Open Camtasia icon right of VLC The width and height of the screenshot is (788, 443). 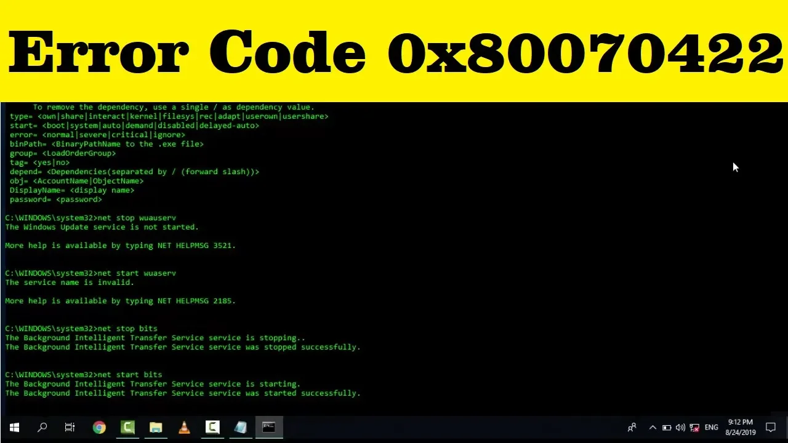pyautogui.click(x=212, y=427)
